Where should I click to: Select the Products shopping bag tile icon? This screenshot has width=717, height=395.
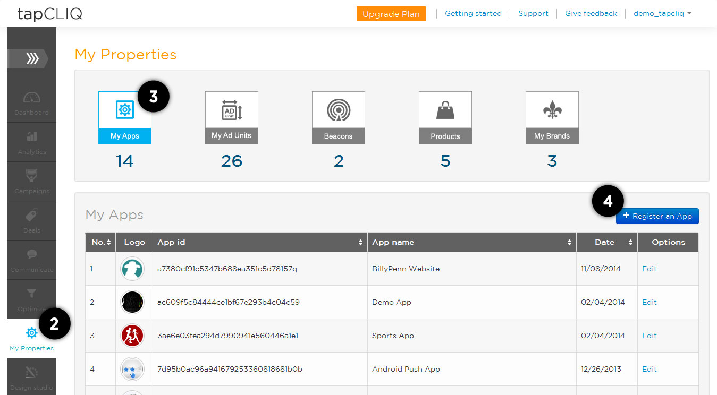[445, 110]
